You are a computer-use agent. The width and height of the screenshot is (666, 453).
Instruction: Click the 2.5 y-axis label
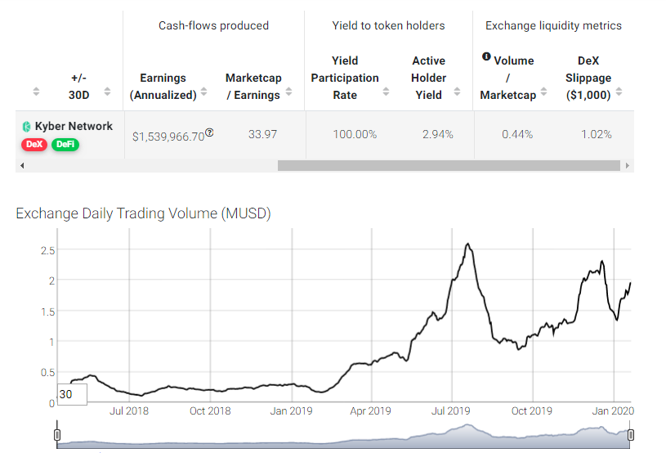click(48, 251)
